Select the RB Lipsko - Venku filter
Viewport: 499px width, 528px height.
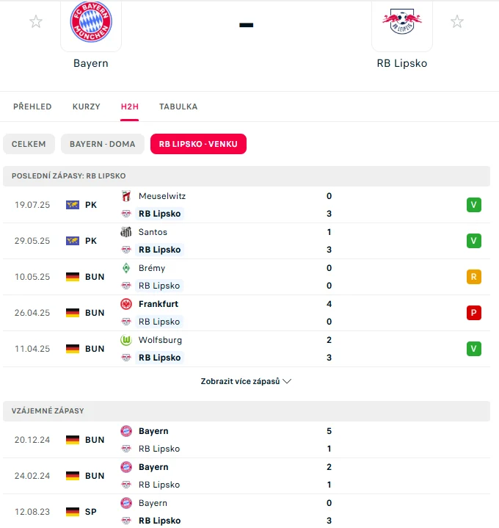[x=198, y=144]
